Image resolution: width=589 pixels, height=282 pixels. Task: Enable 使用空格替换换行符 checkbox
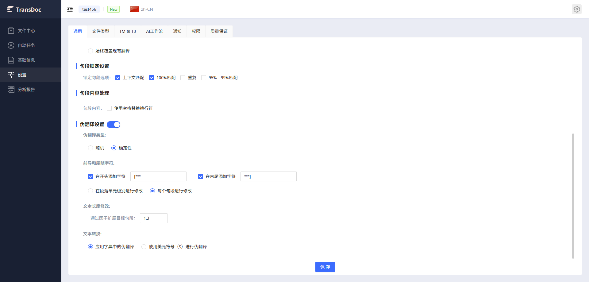point(109,108)
